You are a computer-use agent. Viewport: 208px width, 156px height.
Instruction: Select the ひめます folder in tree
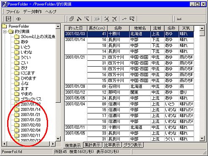pyautogui.click(x=28, y=78)
